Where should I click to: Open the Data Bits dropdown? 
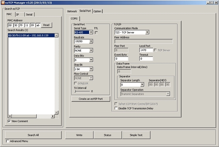click(x=91, y=60)
